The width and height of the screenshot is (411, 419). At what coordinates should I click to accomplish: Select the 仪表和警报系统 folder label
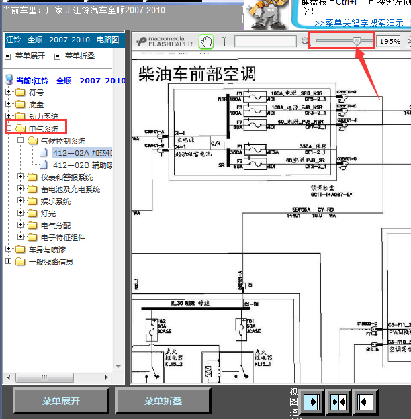[66, 177]
